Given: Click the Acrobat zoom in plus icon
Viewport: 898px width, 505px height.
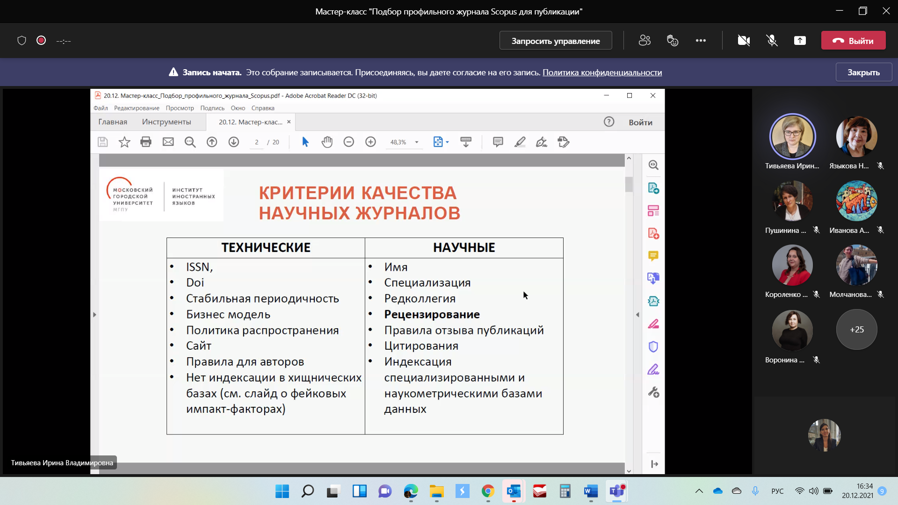Looking at the screenshot, I should [x=370, y=142].
